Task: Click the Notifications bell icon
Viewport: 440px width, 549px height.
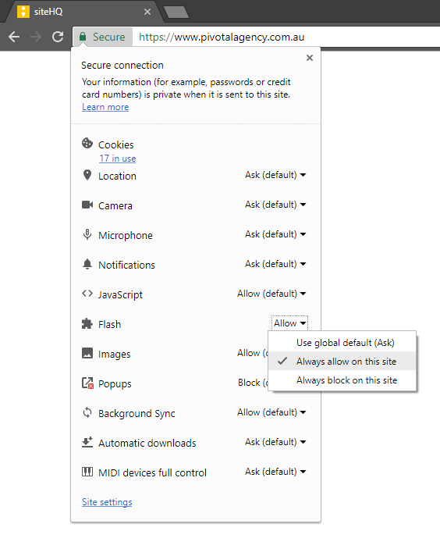Action: pos(87,264)
